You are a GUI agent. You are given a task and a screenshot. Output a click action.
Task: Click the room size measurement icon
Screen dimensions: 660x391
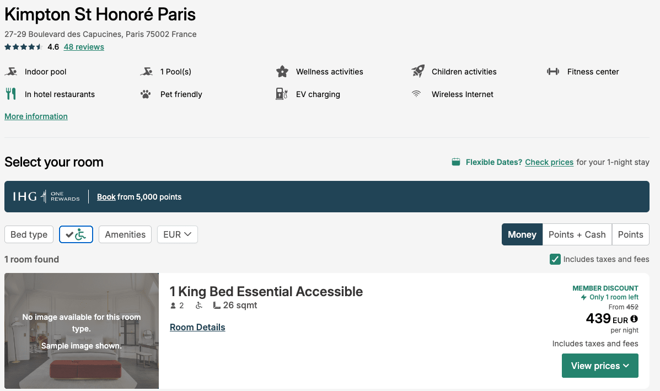click(x=217, y=305)
